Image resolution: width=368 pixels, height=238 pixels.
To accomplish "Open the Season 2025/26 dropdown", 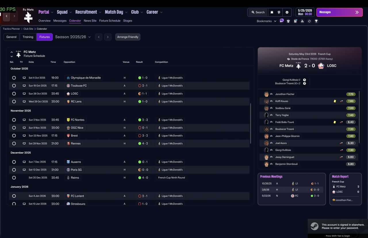I will pyautogui.click(x=73, y=37).
